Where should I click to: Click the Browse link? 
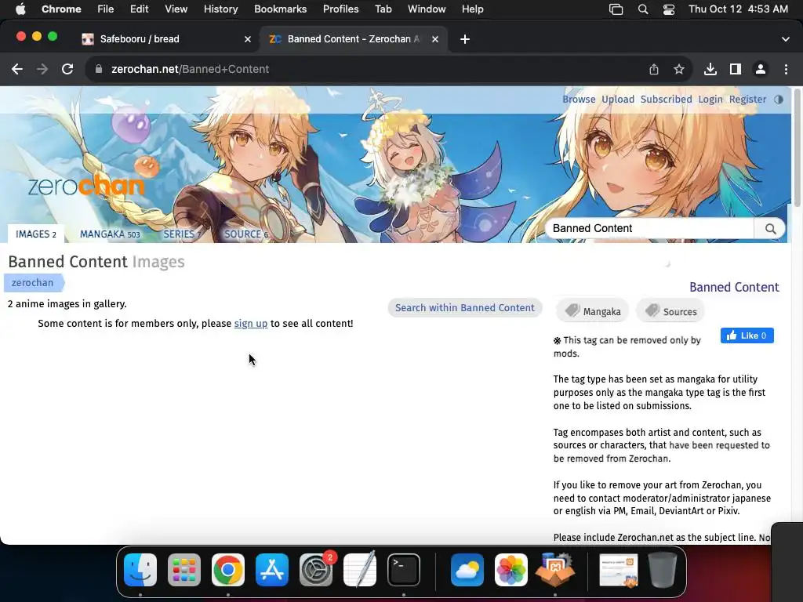(x=579, y=100)
